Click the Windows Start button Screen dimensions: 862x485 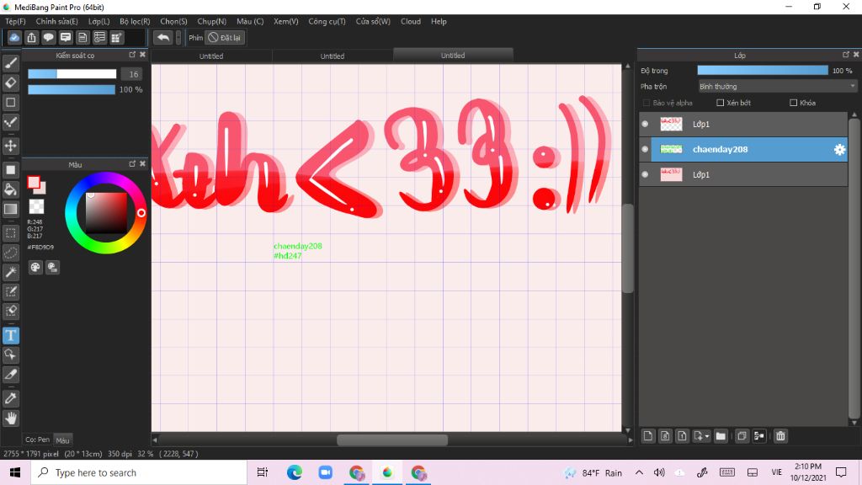coord(15,472)
